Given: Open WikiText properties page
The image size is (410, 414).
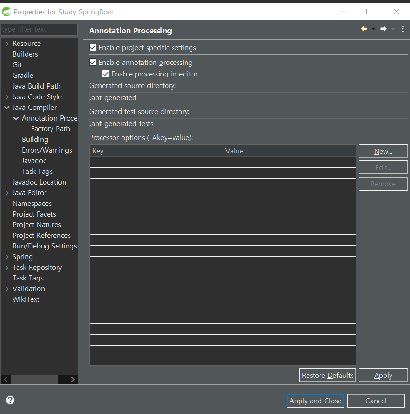Looking at the screenshot, I should pos(26,299).
